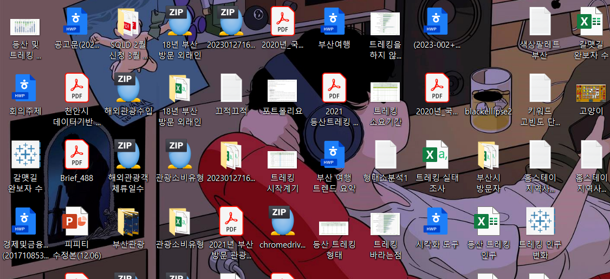Screen dimensions: 610x279
Task: Select the 2021 등산트레킹 PDF file
Action: coord(334,88)
